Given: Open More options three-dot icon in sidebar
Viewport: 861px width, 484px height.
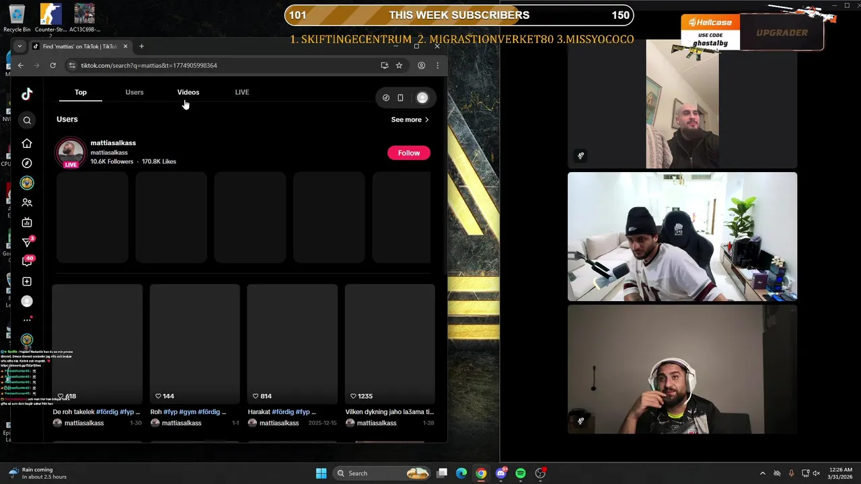Looking at the screenshot, I should click(27, 320).
